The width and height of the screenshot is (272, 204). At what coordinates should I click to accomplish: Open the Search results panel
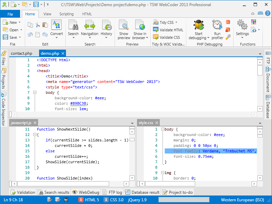tap(54, 192)
